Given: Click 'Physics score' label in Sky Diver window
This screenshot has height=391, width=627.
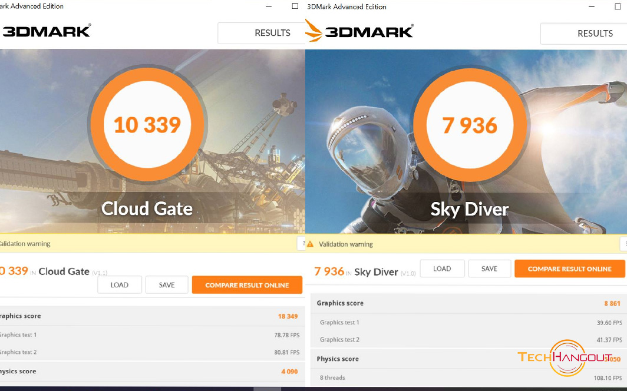Looking at the screenshot, I should tap(338, 359).
